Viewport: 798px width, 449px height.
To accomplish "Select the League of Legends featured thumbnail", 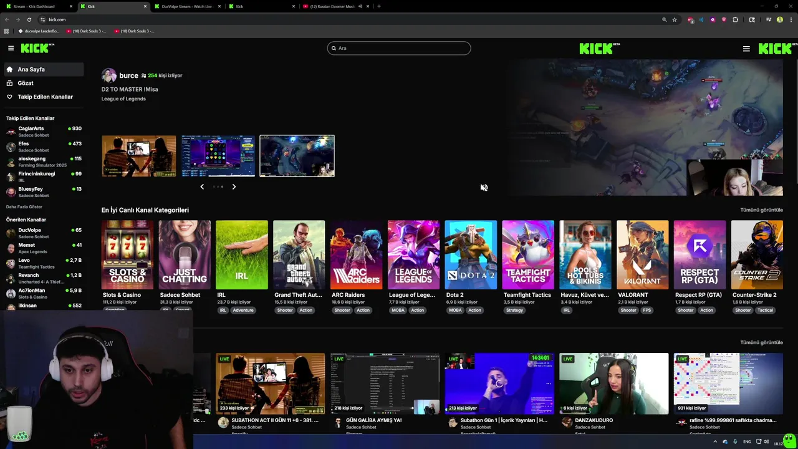I will tap(297, 156).
